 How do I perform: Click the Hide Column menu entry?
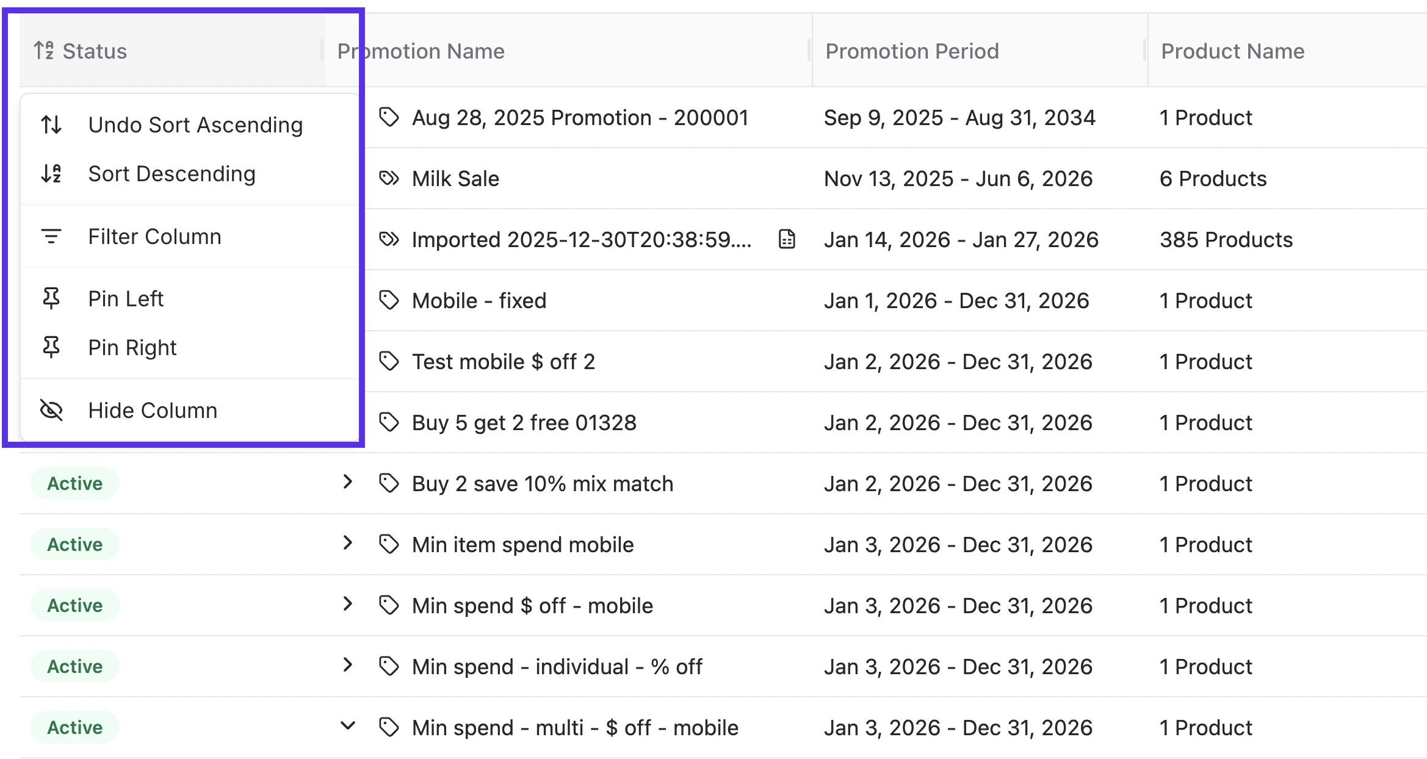point(153,410)
